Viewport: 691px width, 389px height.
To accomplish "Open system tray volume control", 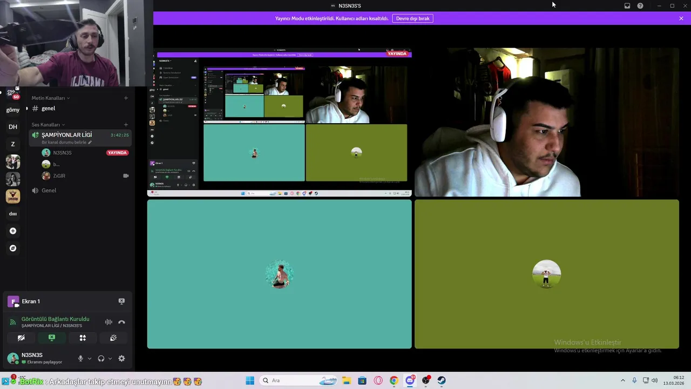I will click(655, 380).
